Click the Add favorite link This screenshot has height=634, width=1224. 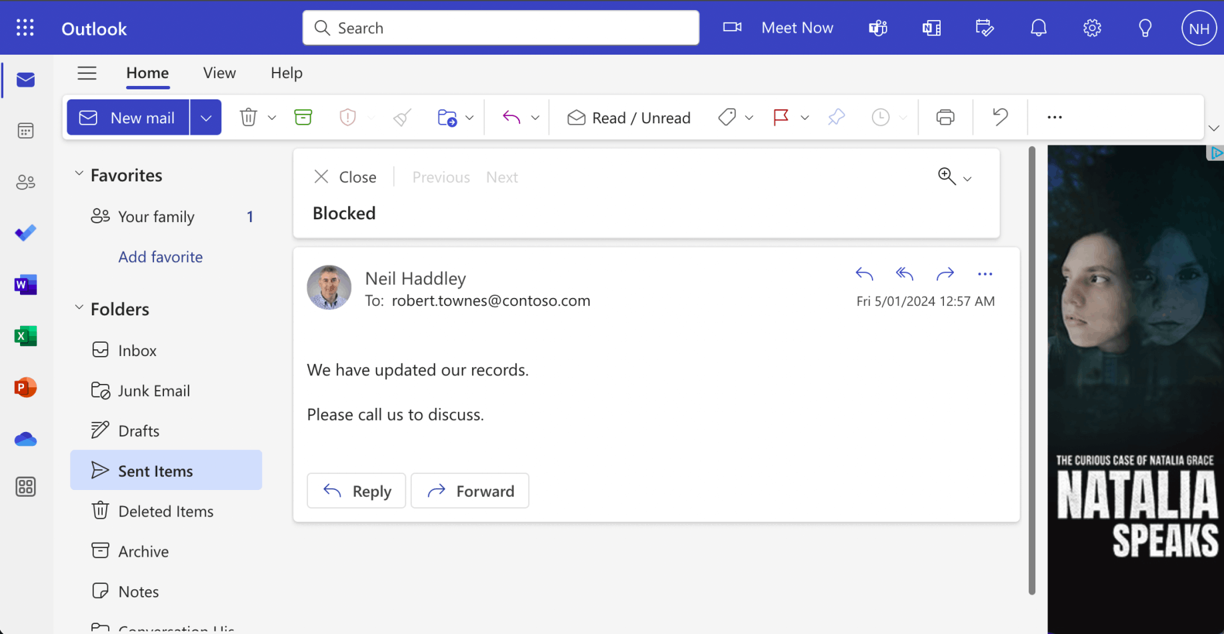[161, 257]
